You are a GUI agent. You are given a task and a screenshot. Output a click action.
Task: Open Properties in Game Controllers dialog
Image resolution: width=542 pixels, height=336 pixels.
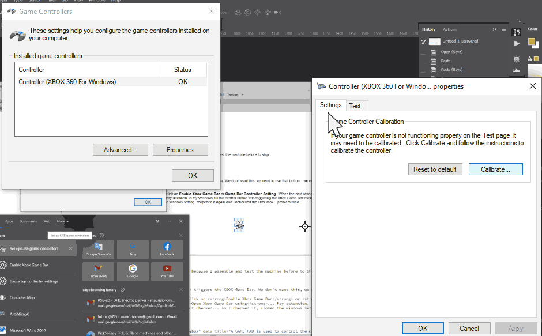tap(180, 150)
